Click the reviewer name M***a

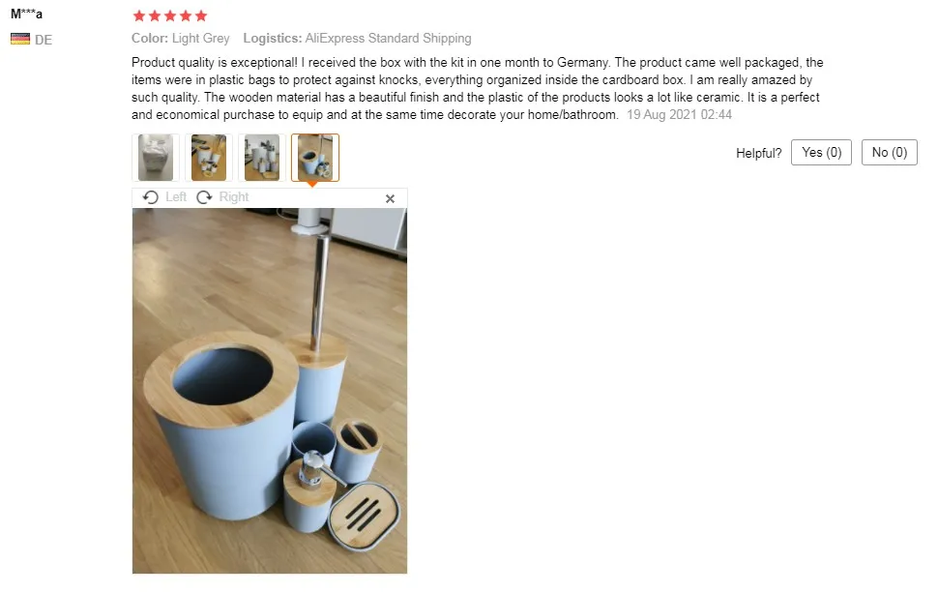point(26,14)
